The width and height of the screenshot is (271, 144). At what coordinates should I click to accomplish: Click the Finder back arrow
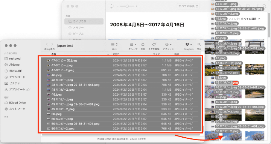pyautogui.click(x=47, y=45)
